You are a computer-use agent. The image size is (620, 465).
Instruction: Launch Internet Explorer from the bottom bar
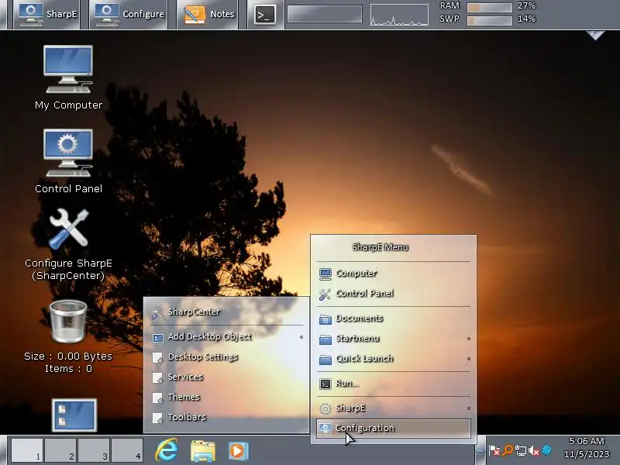click(167, 450)
